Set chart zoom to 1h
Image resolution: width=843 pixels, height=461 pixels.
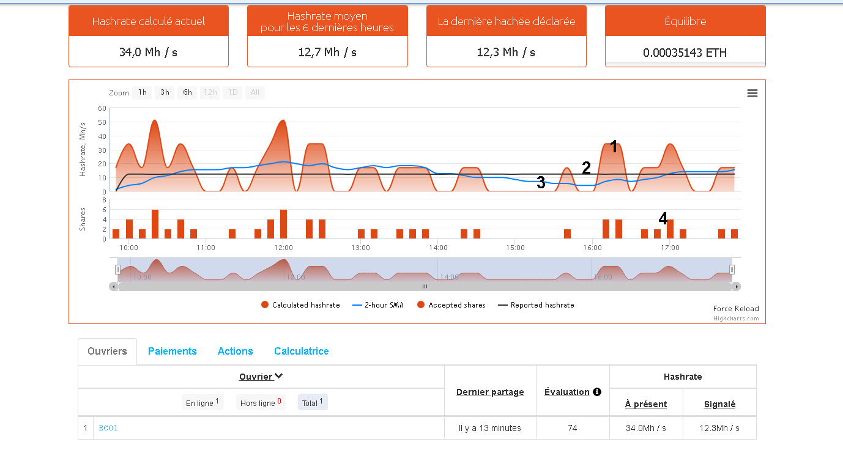pyautogui.click(x=143, y=93)
